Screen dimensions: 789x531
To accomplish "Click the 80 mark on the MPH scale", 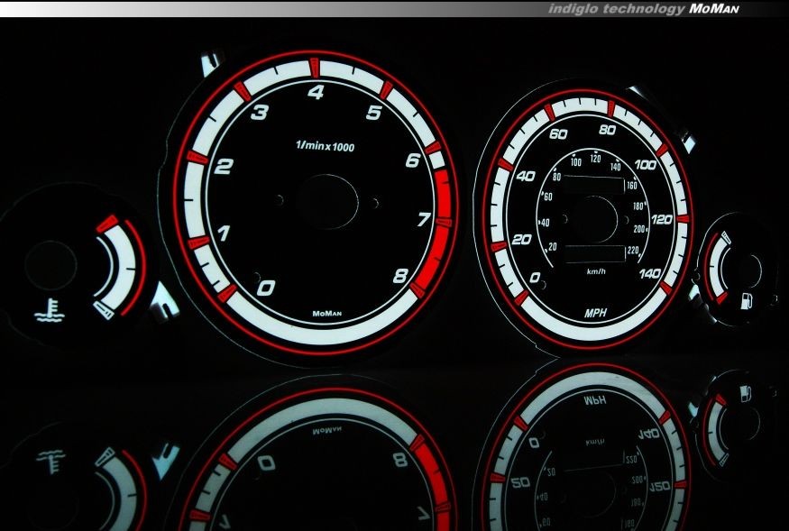I will [x=607, y=130].
